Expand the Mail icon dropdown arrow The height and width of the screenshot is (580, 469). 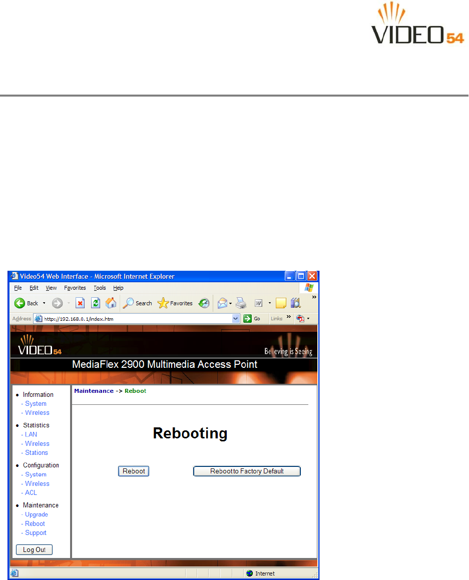click(x=230, y=303)
